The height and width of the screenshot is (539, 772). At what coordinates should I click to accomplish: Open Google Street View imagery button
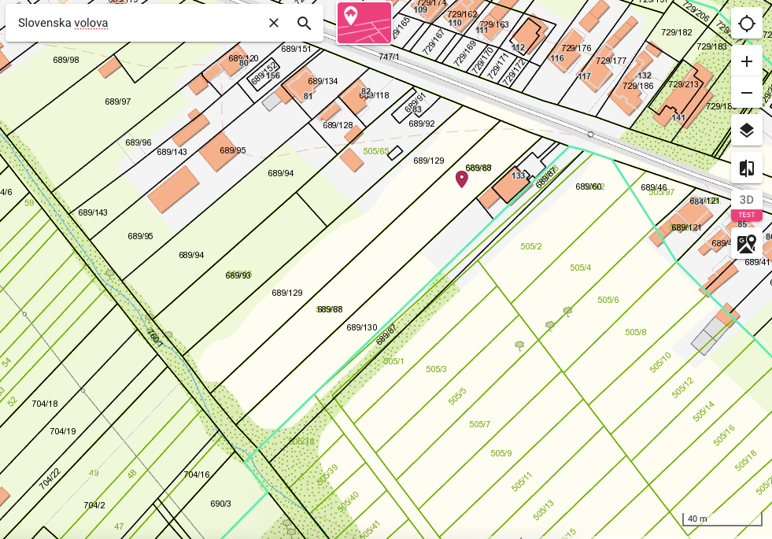point(747,243)
